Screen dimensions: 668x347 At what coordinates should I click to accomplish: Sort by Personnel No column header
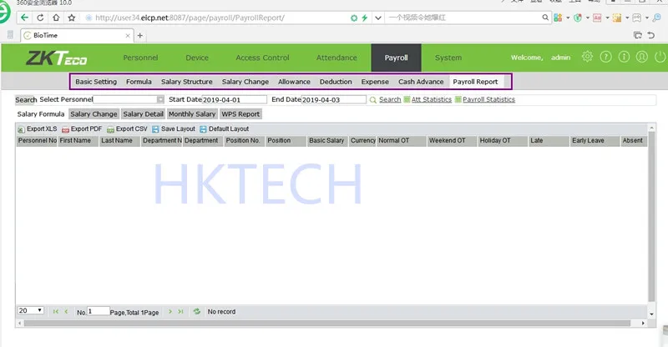37,141
